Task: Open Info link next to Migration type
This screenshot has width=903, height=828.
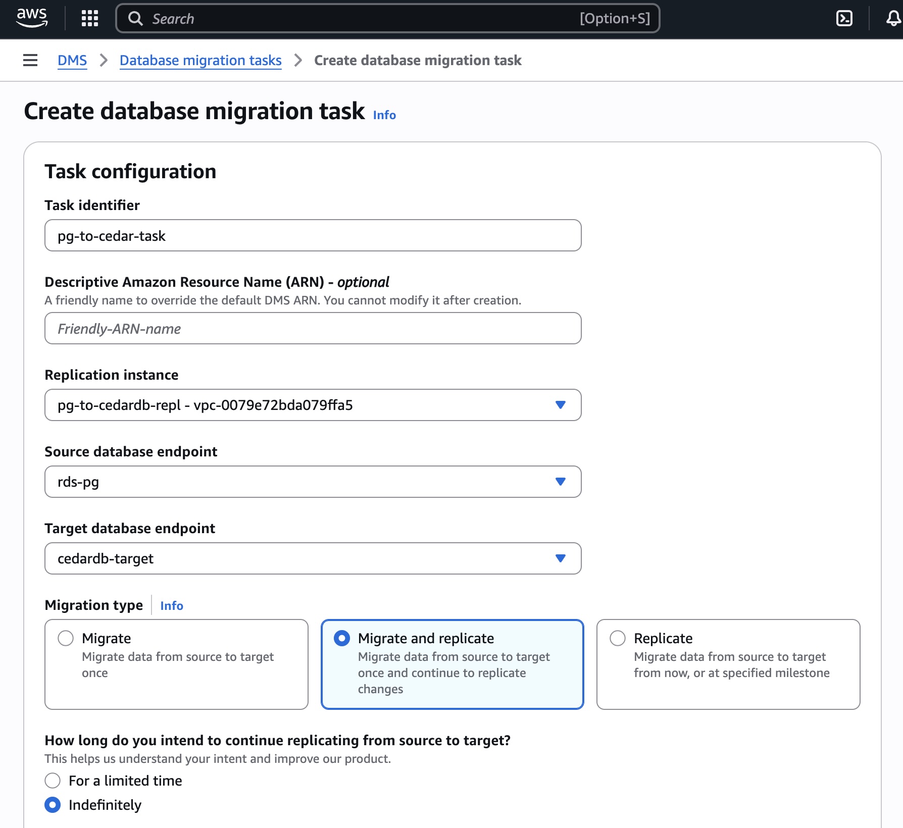Action: 172,605
